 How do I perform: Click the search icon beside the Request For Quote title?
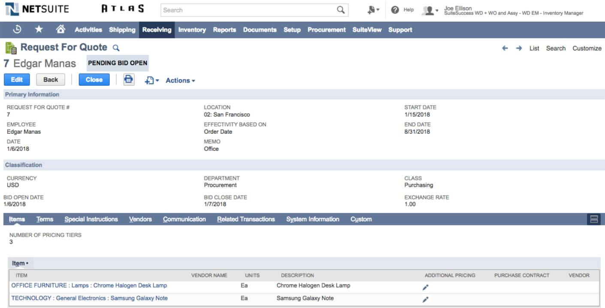pyautogui.click(x=116, y=48)
